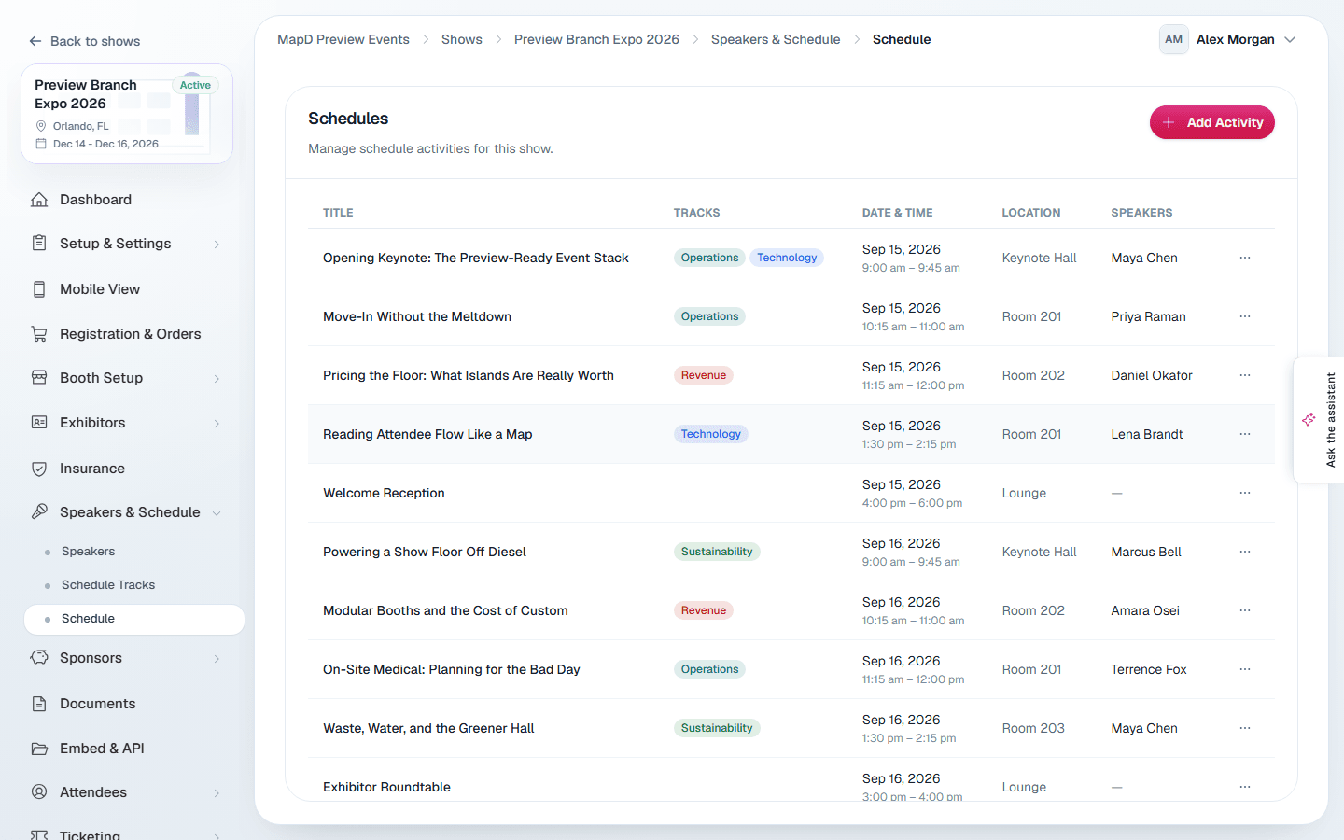
Task: Click the Exhibitors ID card icon
Action: 39,423
